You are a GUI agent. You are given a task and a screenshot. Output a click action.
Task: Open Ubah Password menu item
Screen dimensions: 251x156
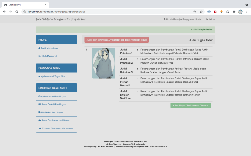49,56
